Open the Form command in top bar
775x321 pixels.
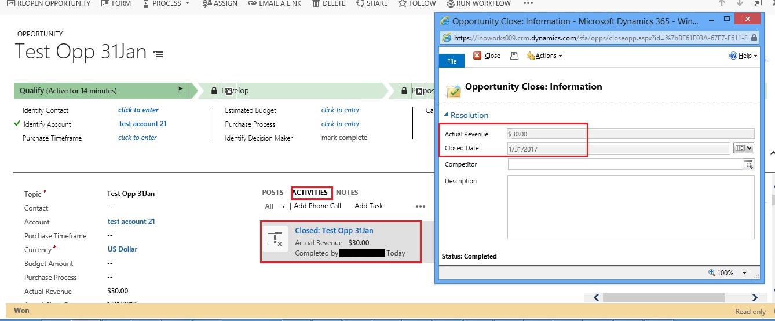pos(116,3)
